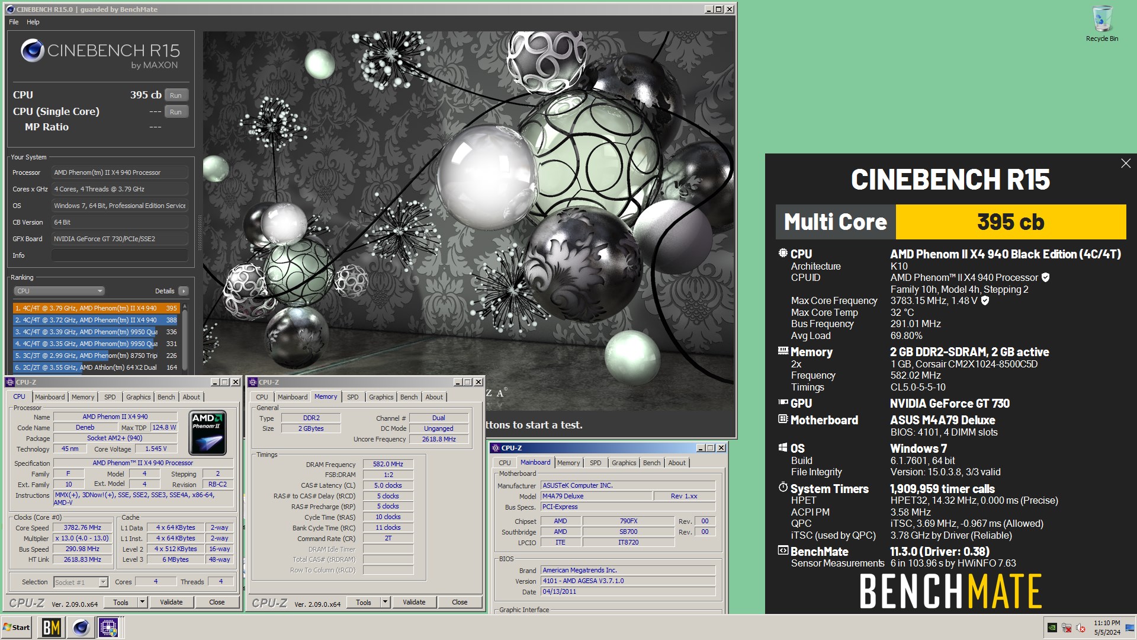The height and width of the screenshot is (640, 1137).
Task: Click Close in CPU-Z Memory window
Action: tap(460, 602)
